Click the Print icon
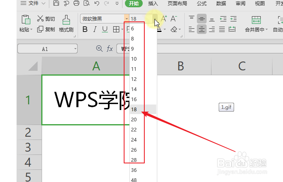Viewport: 283px width, 182px height. pyautogui.click(x=76, y=3)
